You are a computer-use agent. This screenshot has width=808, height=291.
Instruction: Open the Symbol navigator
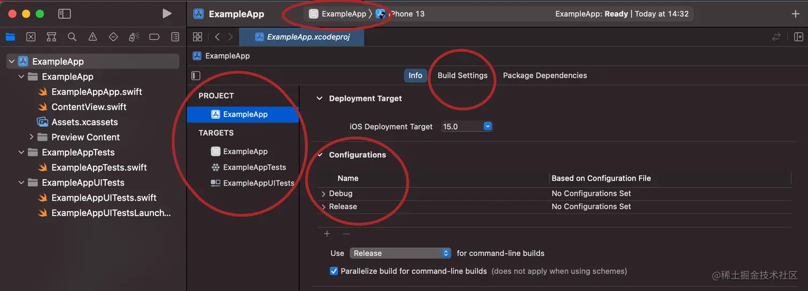51,37
